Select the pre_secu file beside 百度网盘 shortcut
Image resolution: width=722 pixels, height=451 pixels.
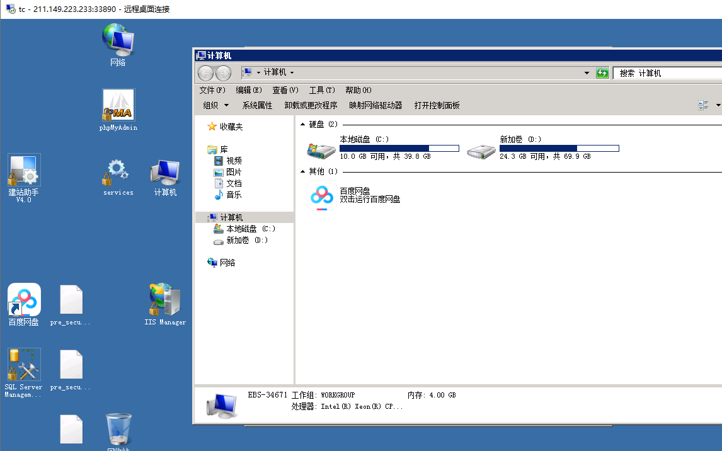pos(71,305)
